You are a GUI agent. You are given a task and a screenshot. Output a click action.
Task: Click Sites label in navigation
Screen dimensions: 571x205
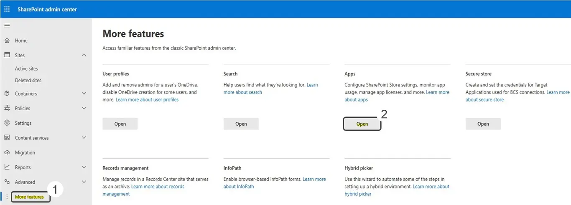coord(20,55)
